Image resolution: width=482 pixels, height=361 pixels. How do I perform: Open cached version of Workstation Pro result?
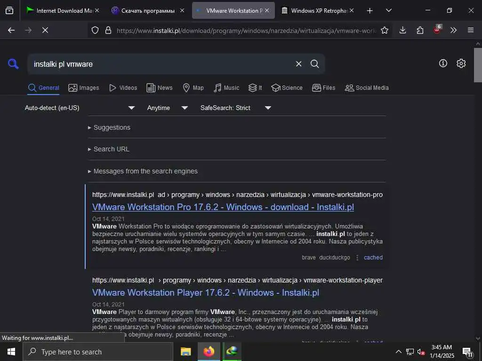[373, 258]
